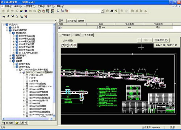This screenshot has width=181, height=130.
Task: Click the first zoom tool above the drawing
Action: (x=63, y=45)
